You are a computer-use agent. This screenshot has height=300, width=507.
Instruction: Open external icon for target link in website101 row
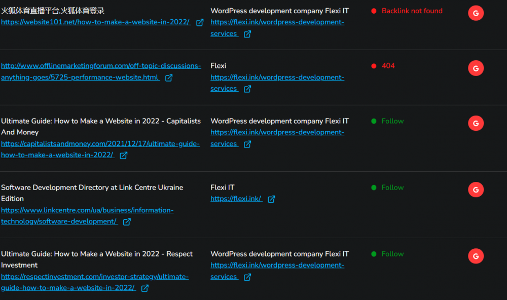click(247, 34)
